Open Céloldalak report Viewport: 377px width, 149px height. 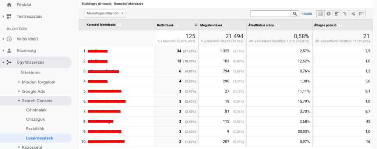pyautogui.click(x=36, y=110)
